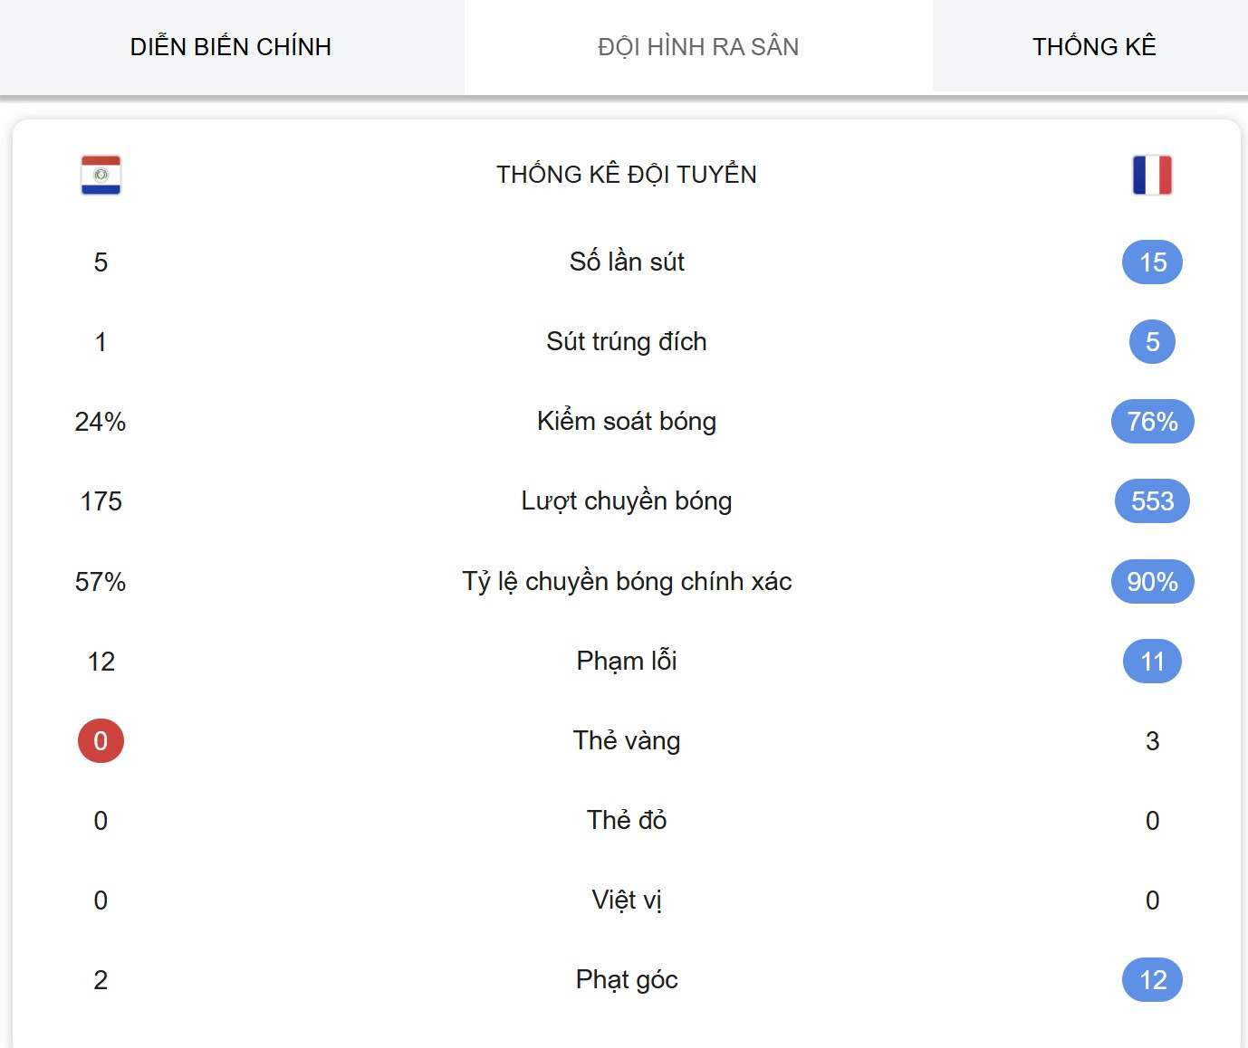Click the 76% possession badge

tap(1152, 422)
